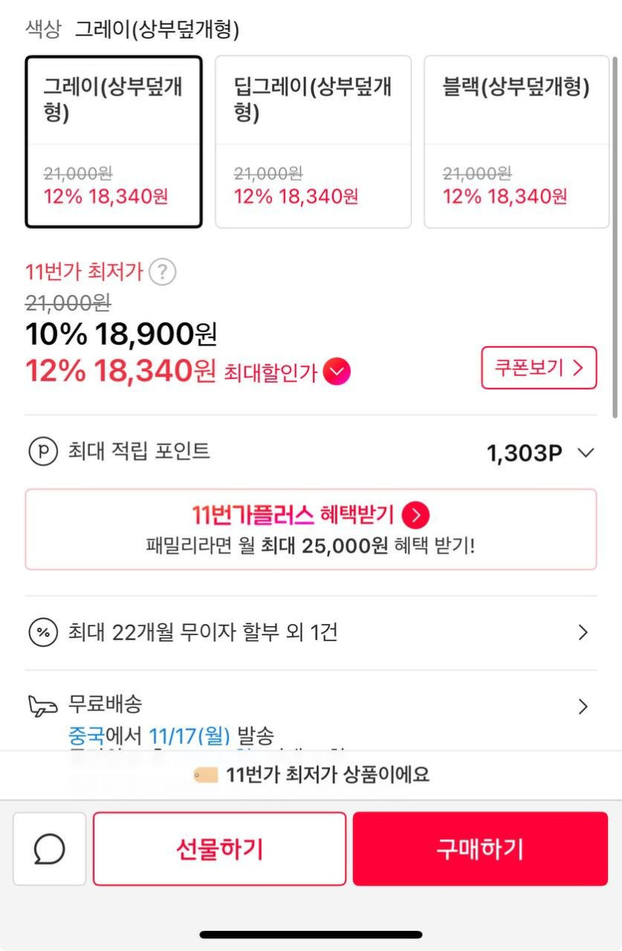Viewport: 622px width, 951px height.
Task: Tap the point P circle icon
Action: pyautogui.click(x=42, y=452)
